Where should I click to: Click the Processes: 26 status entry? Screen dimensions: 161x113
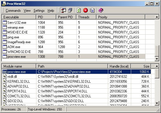pos(11,109)
